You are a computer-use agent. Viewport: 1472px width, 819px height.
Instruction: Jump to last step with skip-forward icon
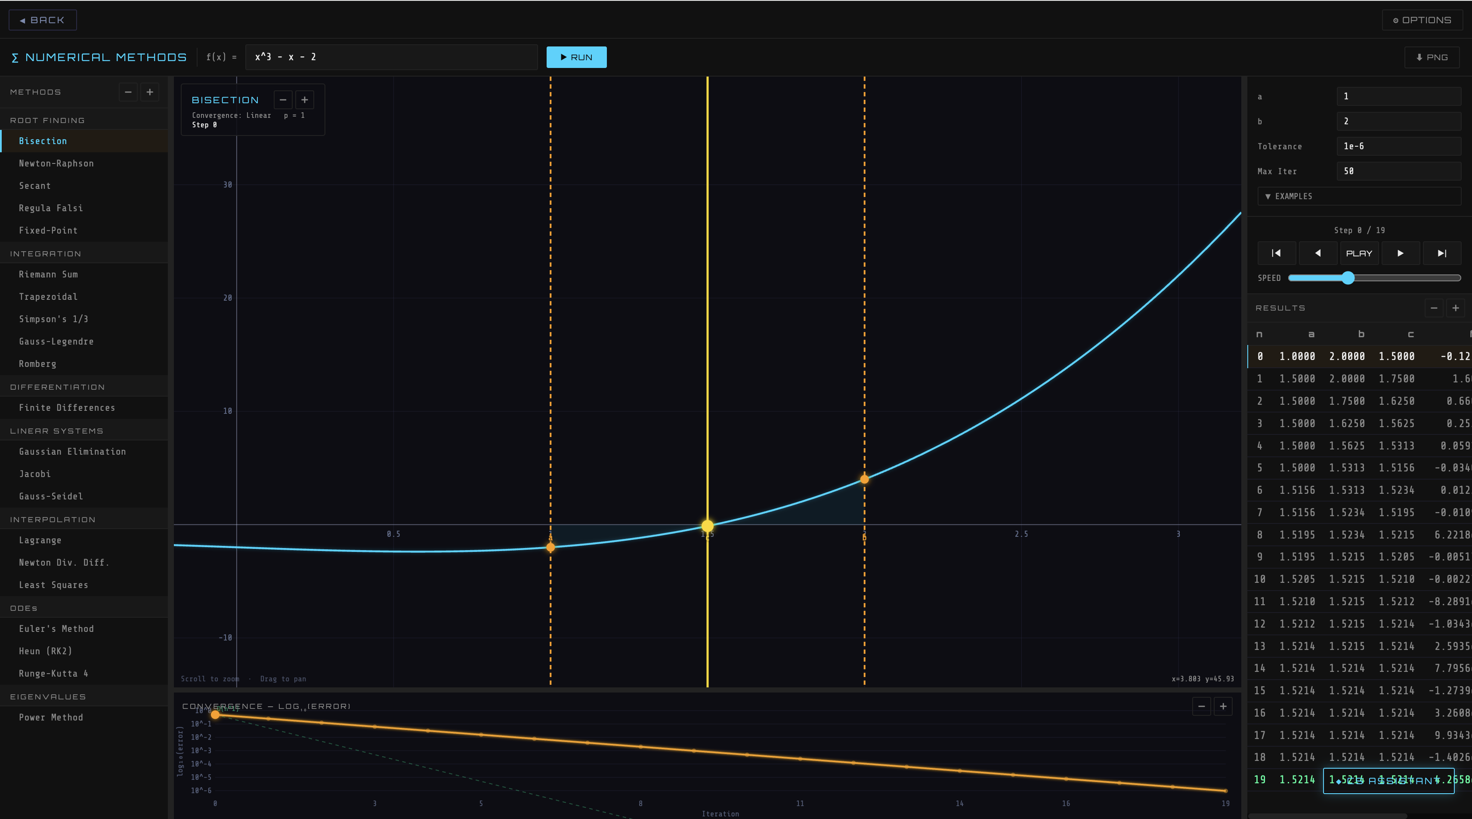pos(1442,253)
